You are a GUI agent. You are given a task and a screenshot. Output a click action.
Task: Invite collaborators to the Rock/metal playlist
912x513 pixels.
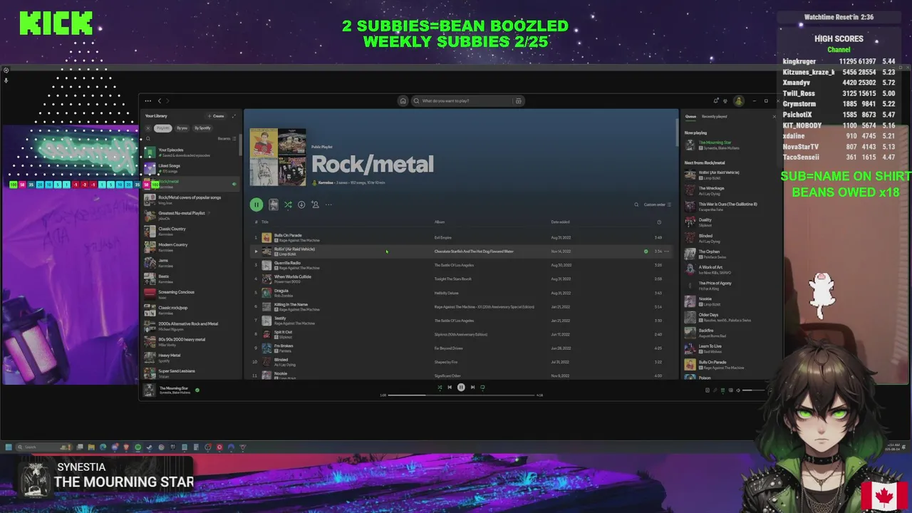point(315,204)
